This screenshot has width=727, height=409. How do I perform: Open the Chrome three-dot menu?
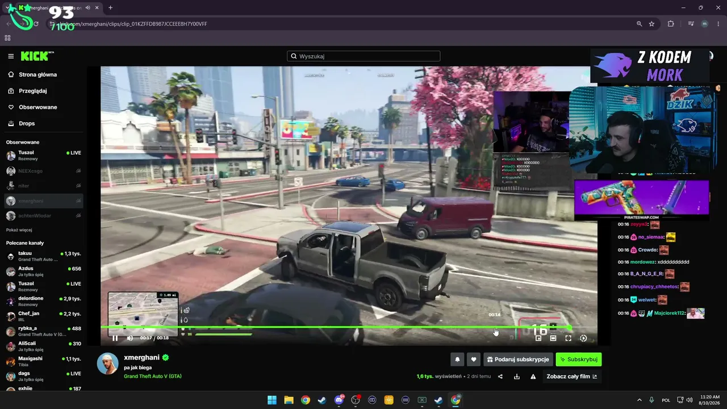pyautogui.click(x=718, y=24)
